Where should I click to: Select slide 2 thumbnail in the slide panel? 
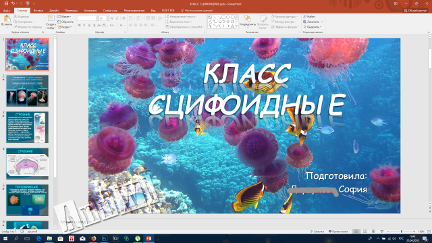coord(27,90)
